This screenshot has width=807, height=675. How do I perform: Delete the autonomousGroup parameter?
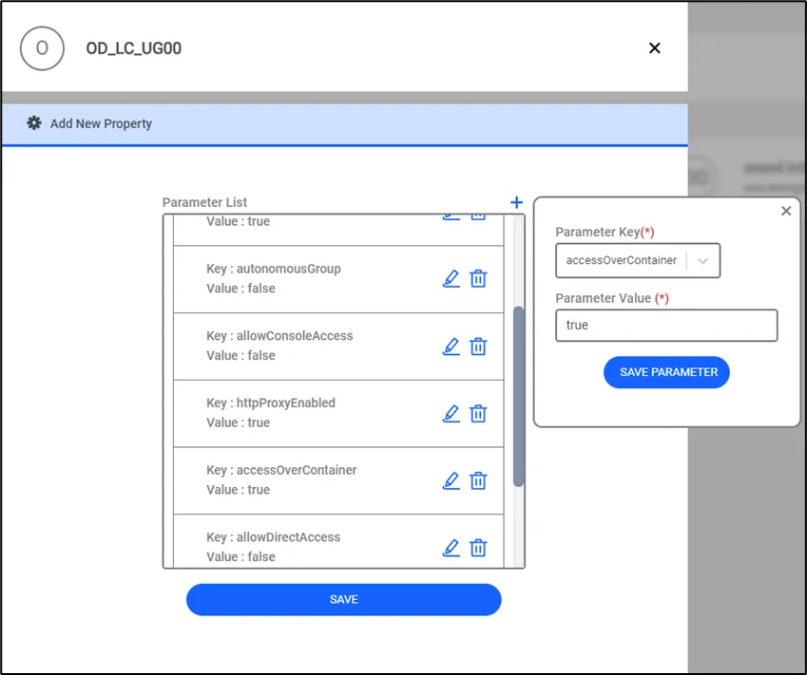click(x=478, y=278)
